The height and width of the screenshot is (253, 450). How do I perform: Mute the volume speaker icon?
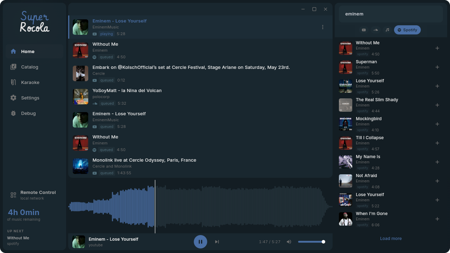coord(289,242)
